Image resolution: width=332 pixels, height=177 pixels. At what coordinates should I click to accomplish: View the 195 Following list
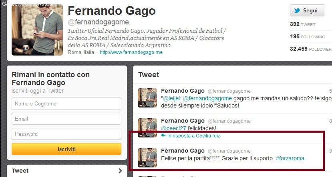[308, 37]
